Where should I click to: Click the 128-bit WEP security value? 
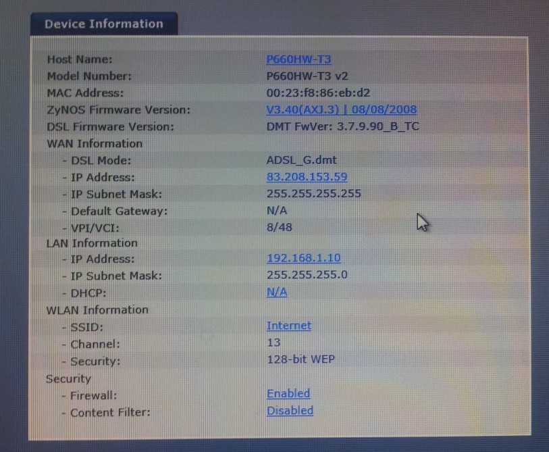(x=300, y=359)
